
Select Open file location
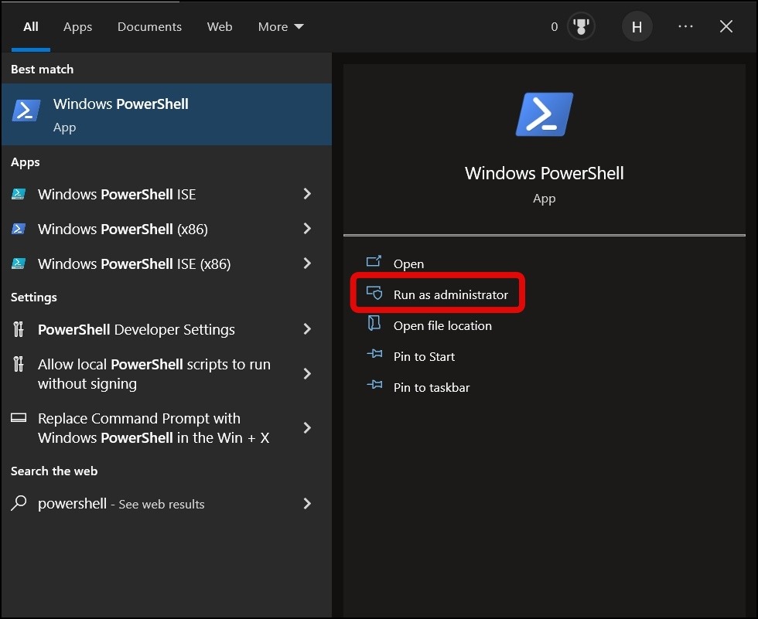click(x=442, y=325)
